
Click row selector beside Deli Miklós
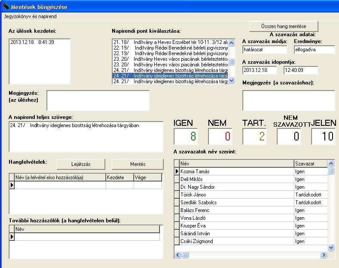tap(177, 179)
